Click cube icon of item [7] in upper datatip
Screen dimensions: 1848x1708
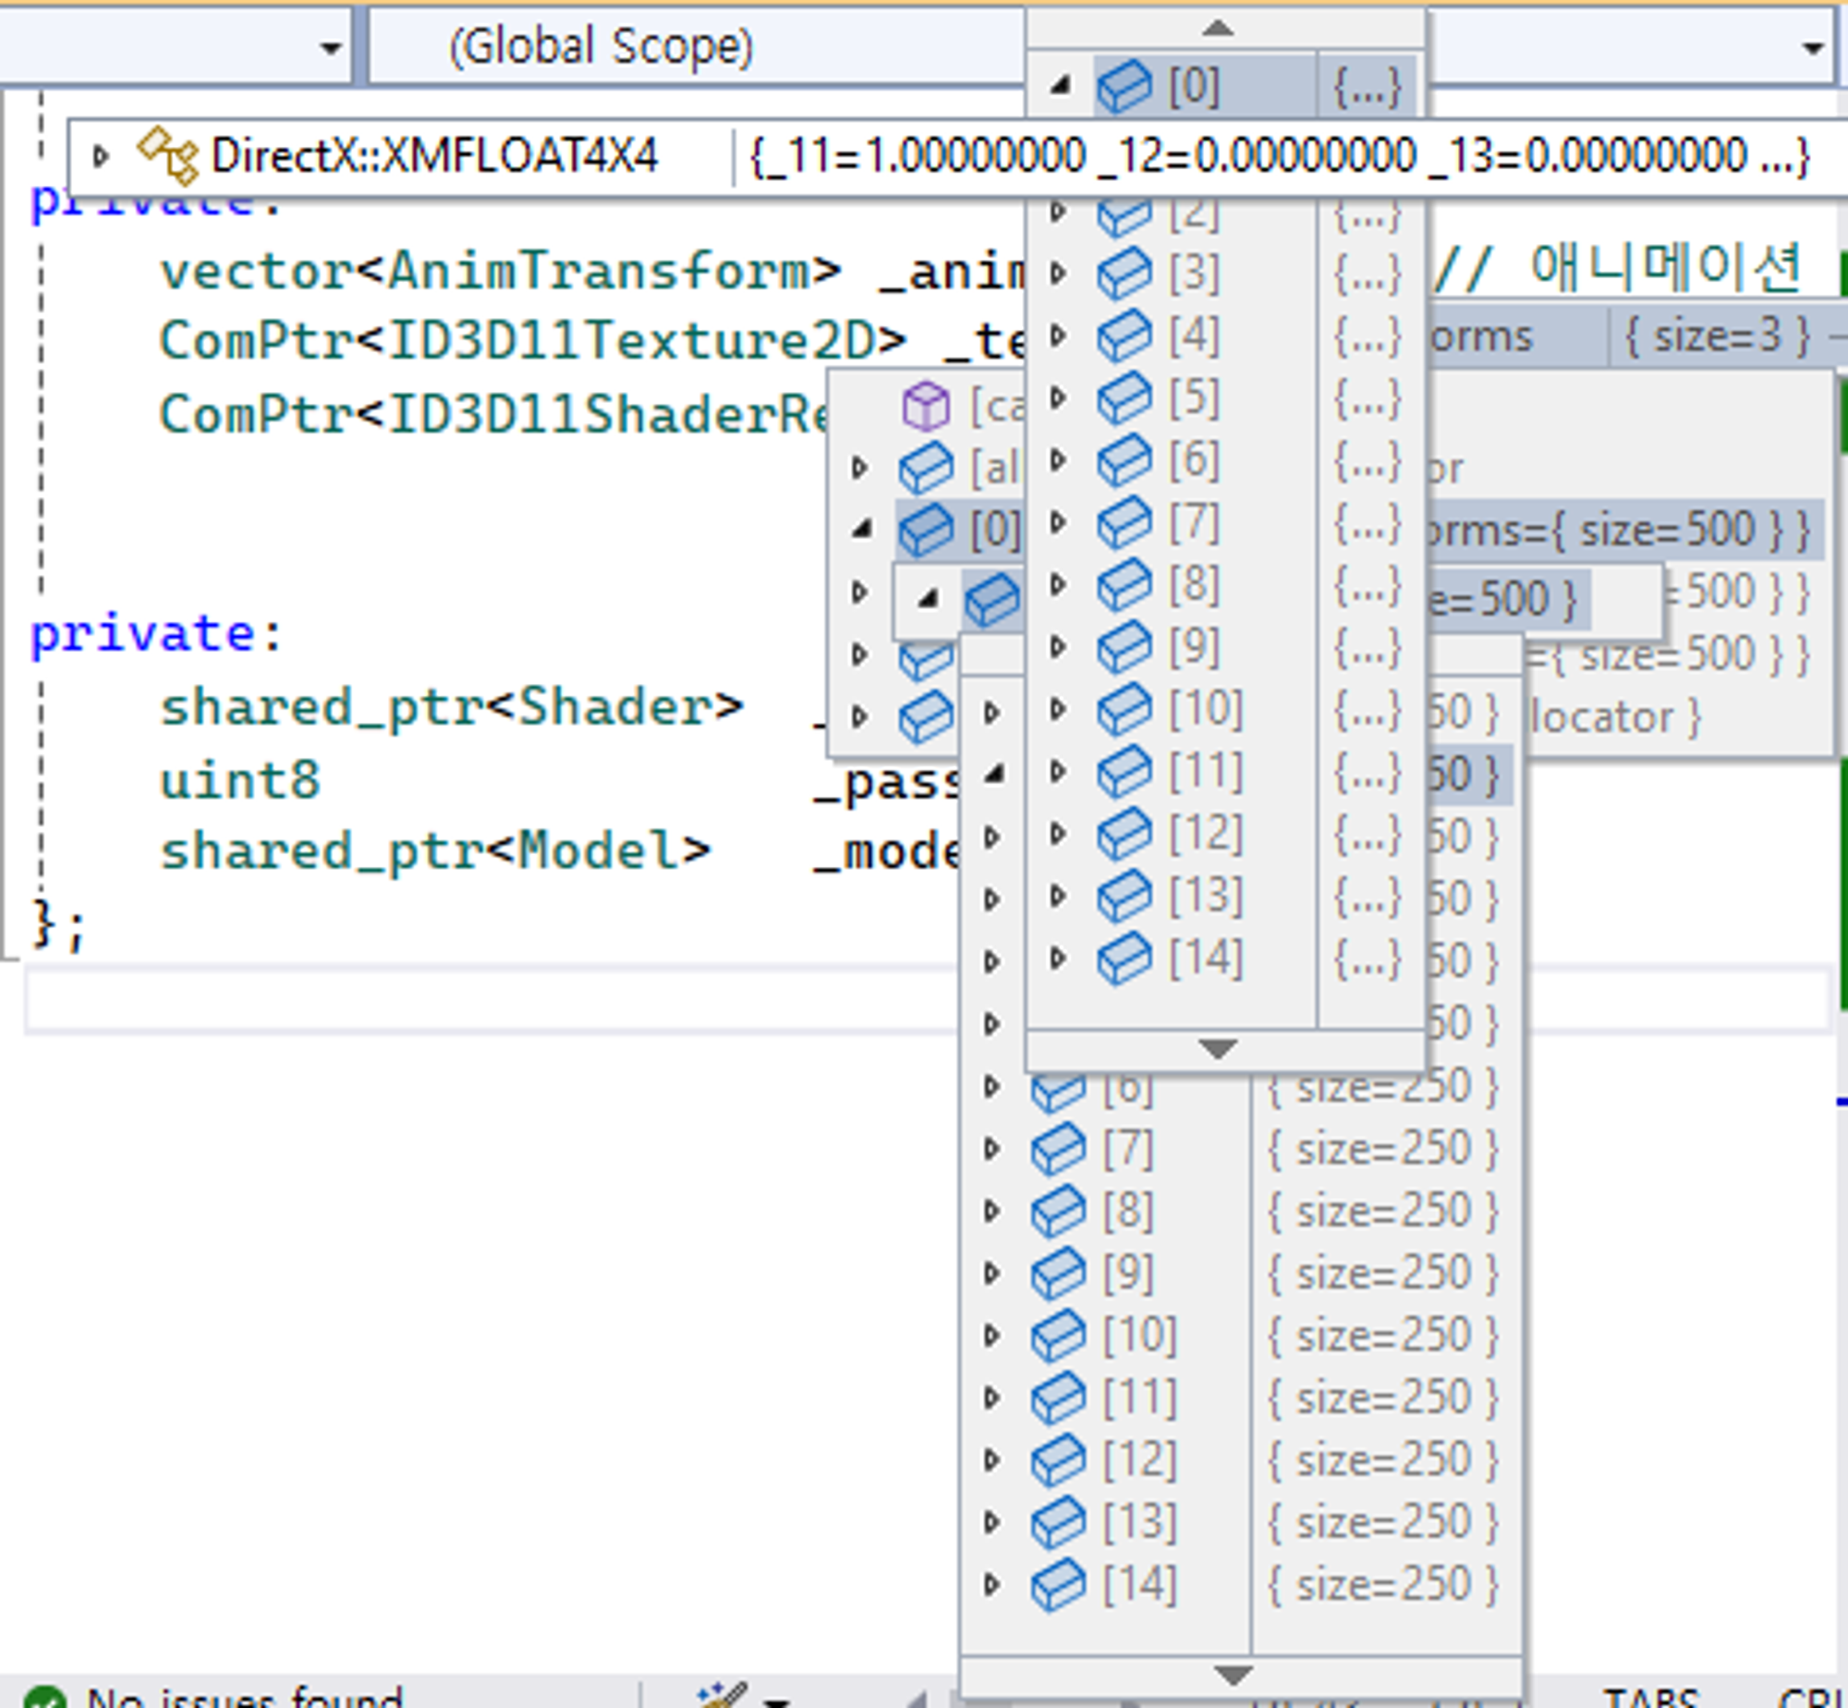[x=1124, y=523]
